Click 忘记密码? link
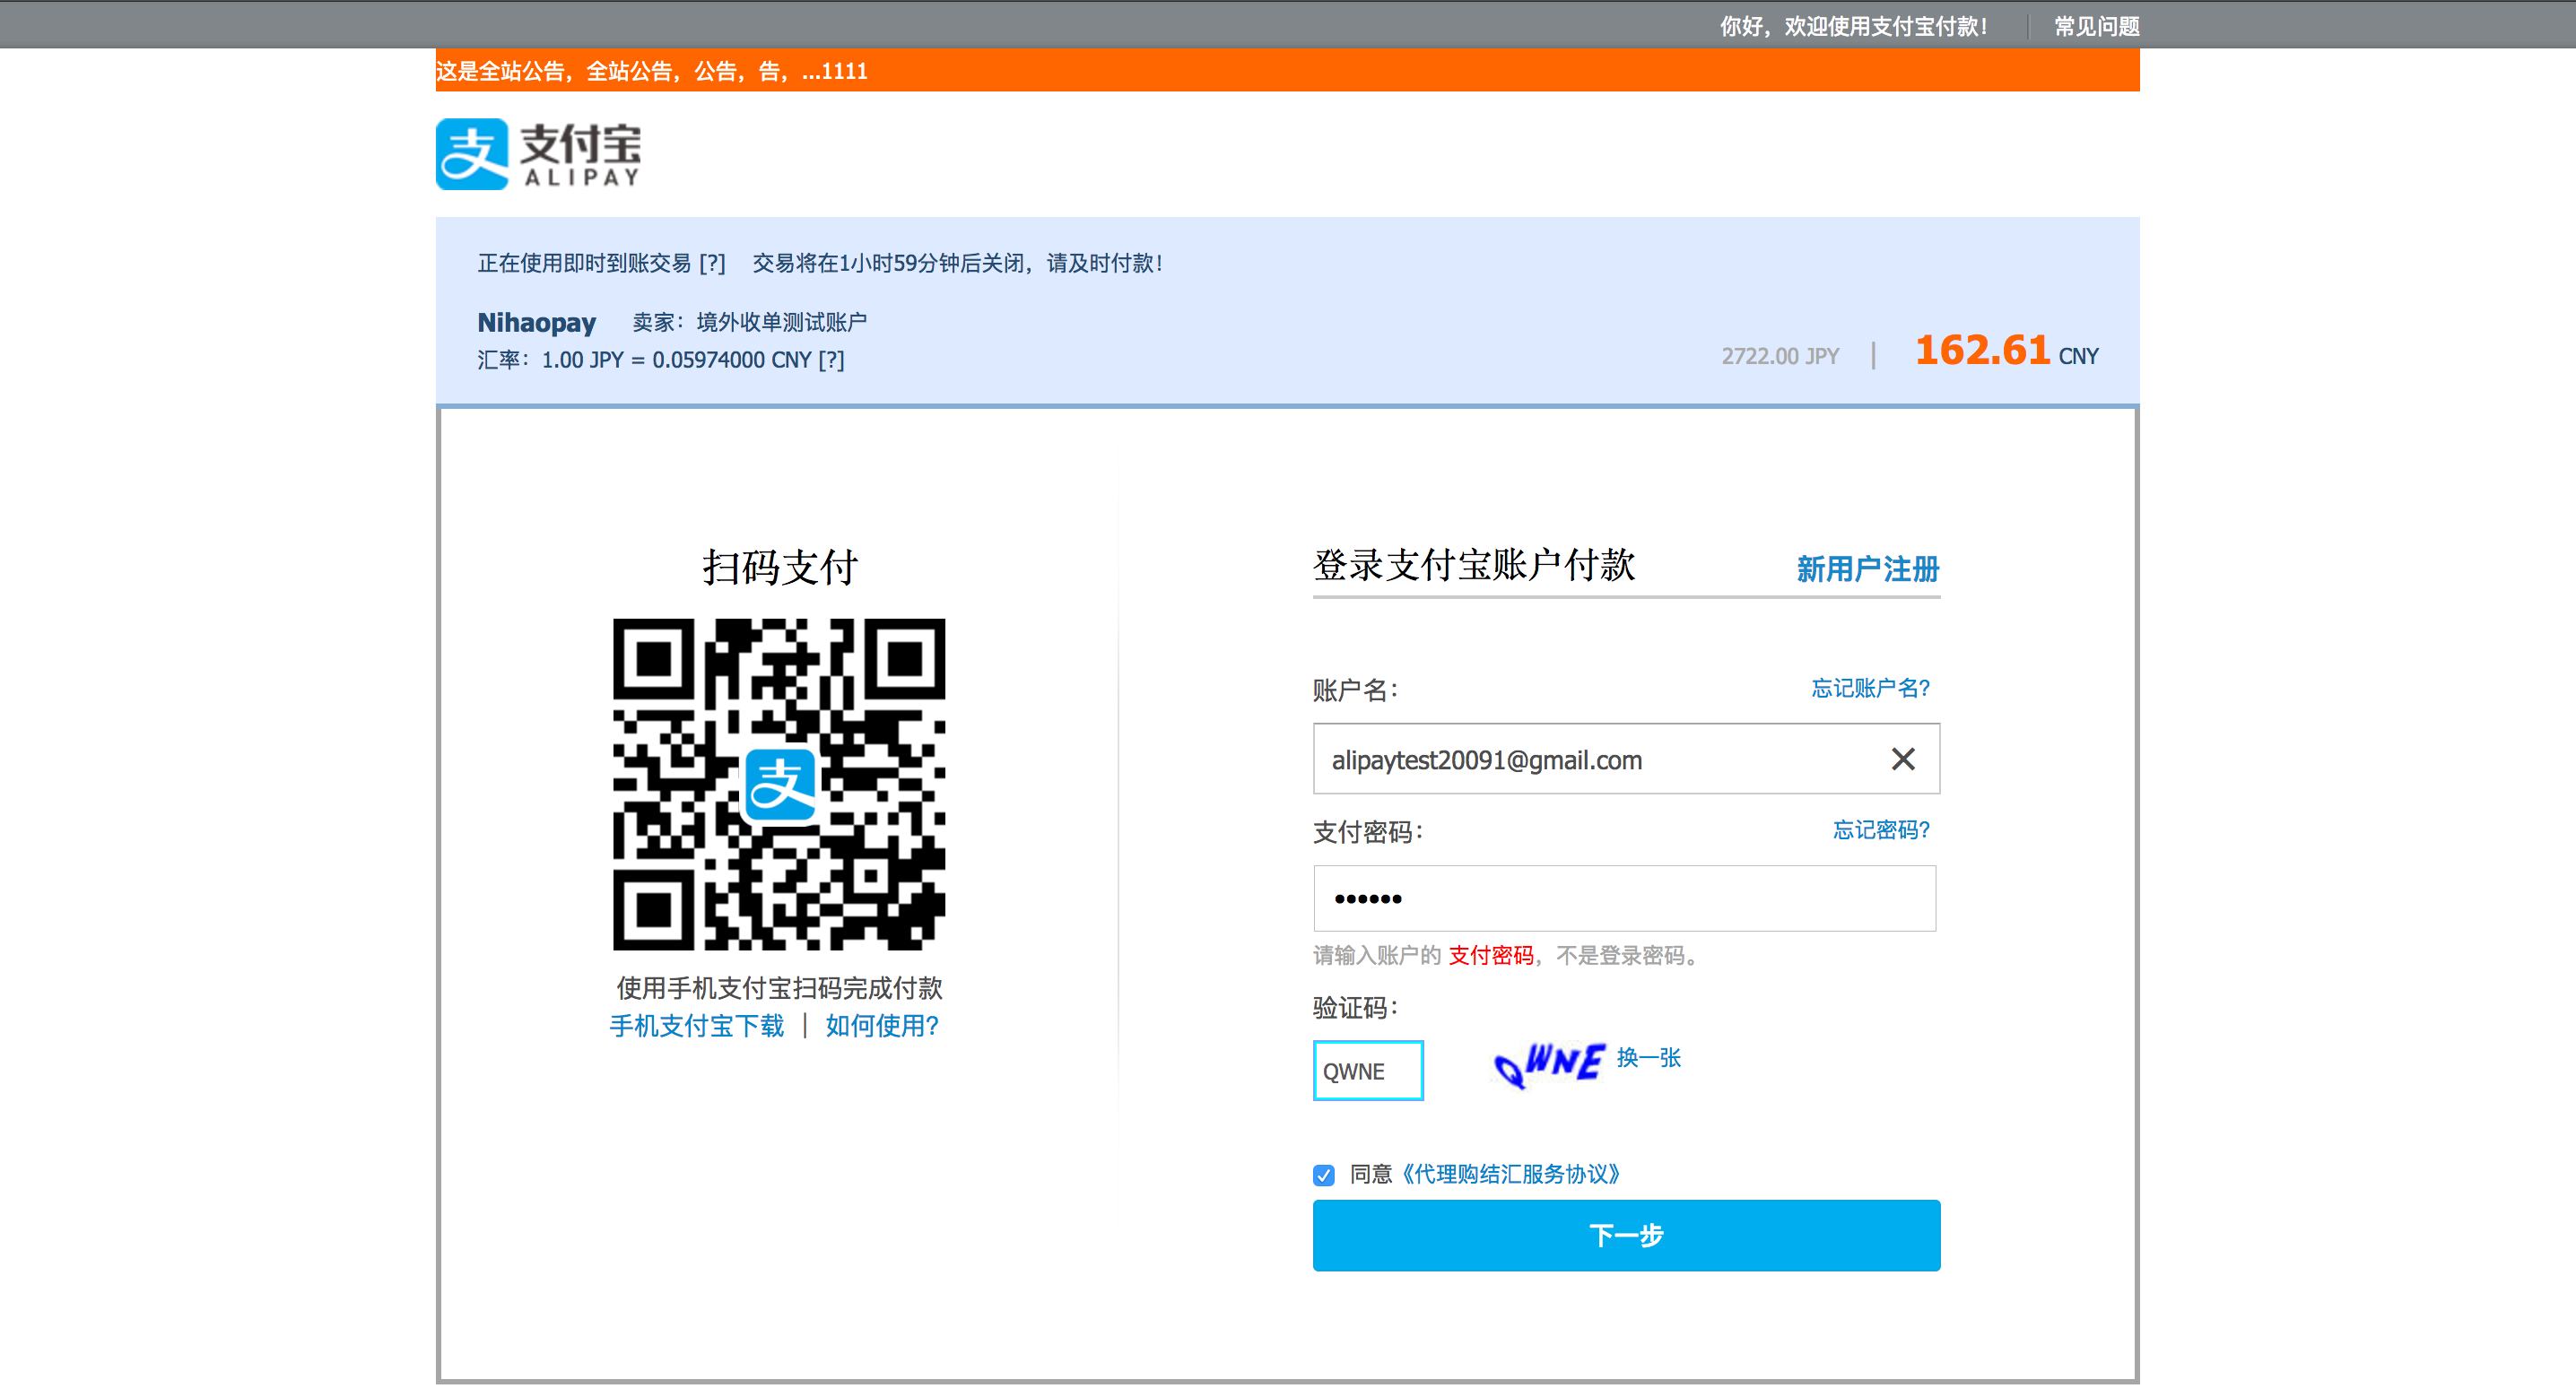Image resolution: width=2576 pixels, height=1397 pixels. [1880, 830]
